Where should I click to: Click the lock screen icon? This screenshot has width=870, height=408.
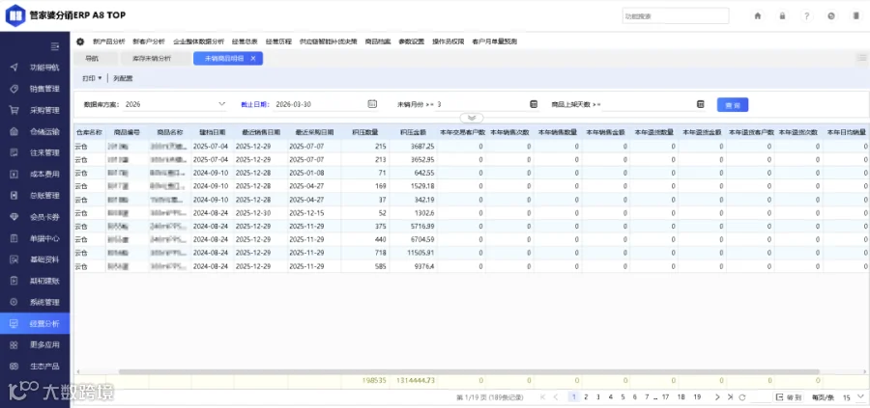[782, 16]
